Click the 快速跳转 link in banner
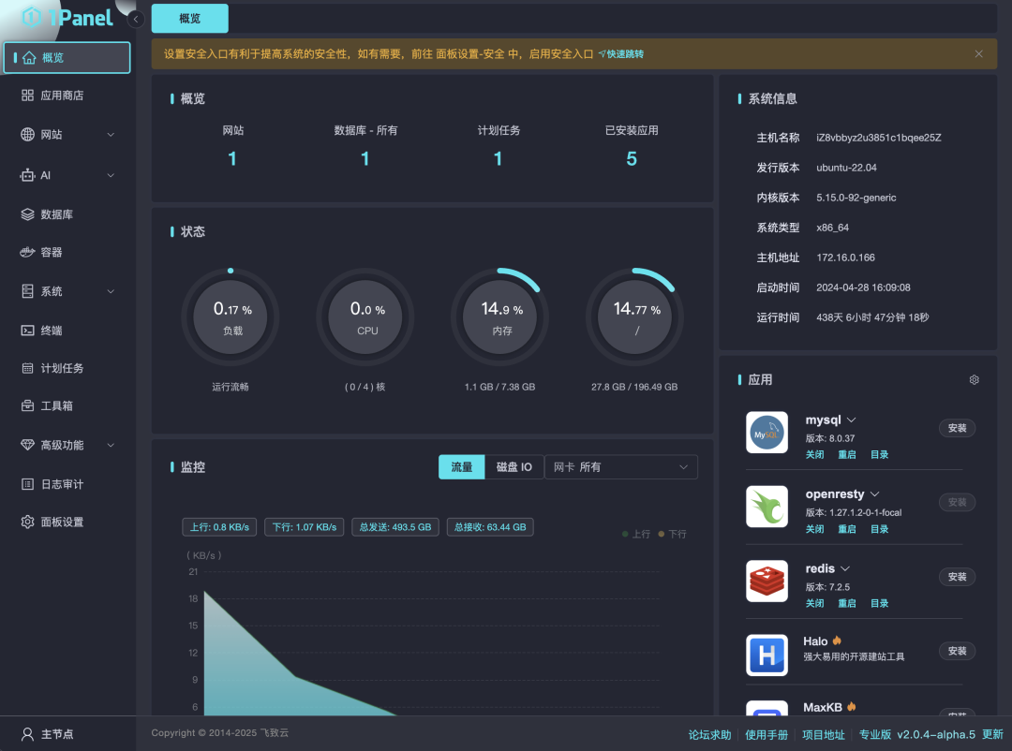The image size is (1012, 751). 621,54
